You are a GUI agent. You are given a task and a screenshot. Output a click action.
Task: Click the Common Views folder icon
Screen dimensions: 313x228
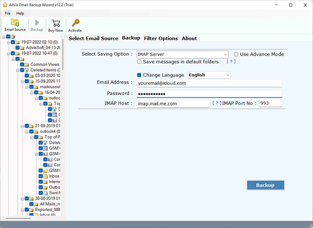click(27, 65)
